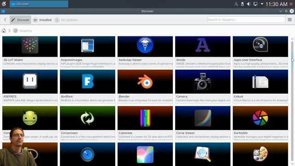
Task: Select the No Updates tab
Action: 66,20
